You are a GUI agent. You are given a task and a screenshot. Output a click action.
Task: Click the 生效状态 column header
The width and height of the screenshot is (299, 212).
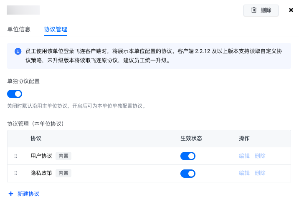pyautogui.click(x=191, y=139)
